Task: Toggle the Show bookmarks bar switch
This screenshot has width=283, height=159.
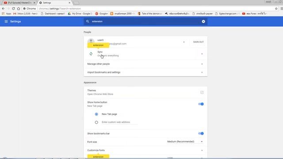Action: tap(201, 133)
